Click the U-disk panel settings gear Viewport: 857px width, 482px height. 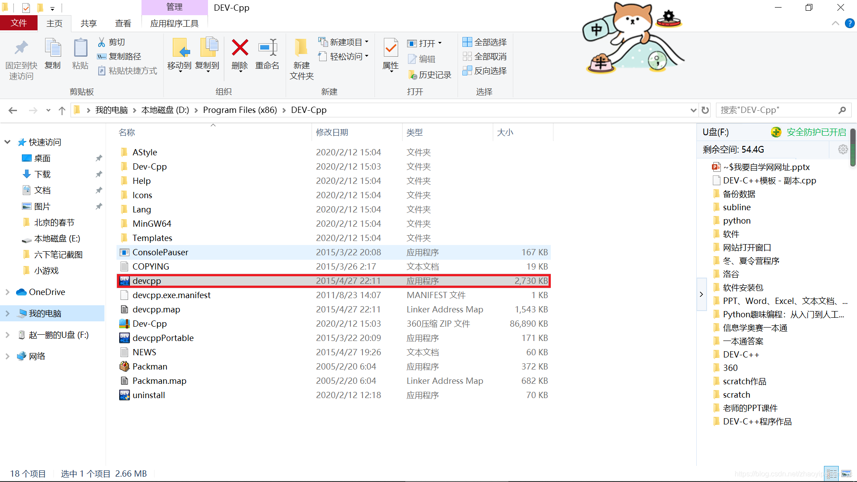843,150
